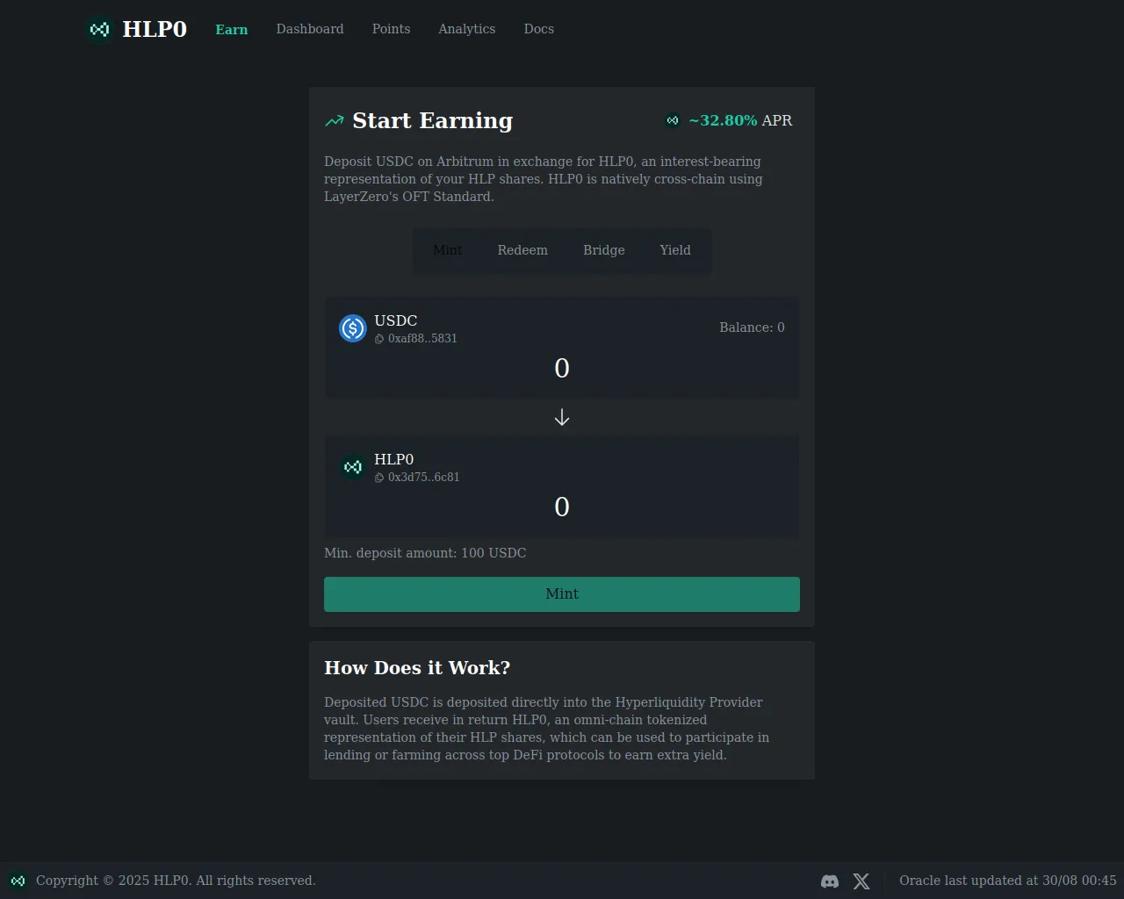Switch to the Redeem tab
The height and width of the screenshot is (899, 1124).
tap(522, 250)
